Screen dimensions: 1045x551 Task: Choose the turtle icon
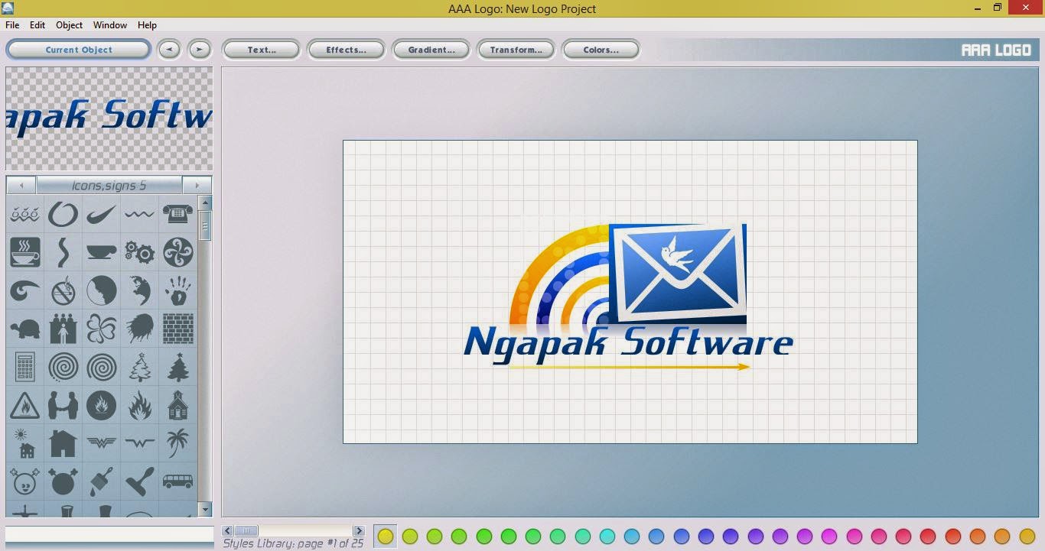(25, 329)
